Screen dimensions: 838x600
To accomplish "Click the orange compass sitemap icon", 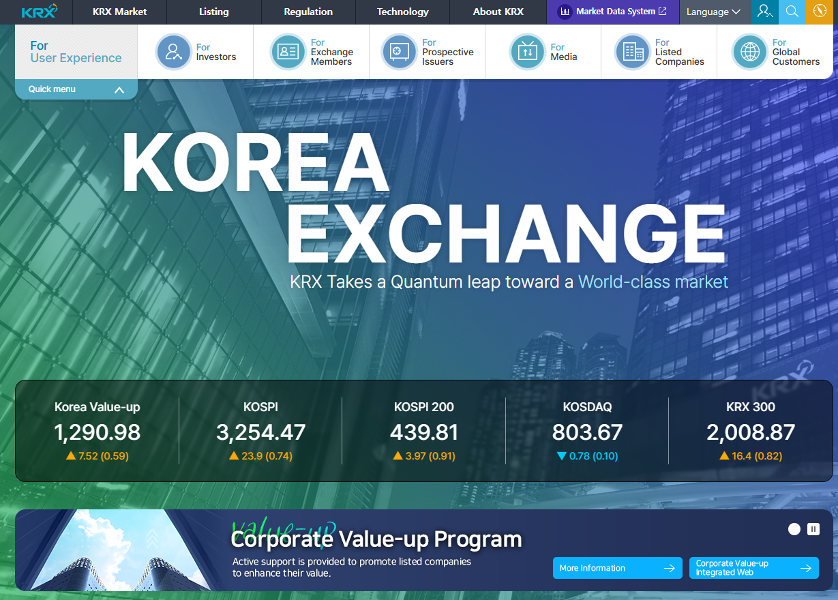I will point(819,12).
